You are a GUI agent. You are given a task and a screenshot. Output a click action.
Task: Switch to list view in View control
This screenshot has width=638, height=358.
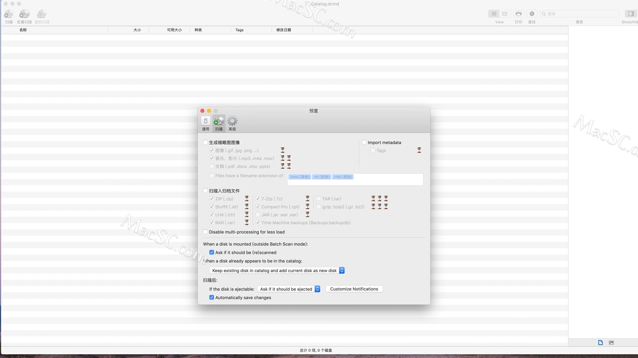(x=494, y=14)
